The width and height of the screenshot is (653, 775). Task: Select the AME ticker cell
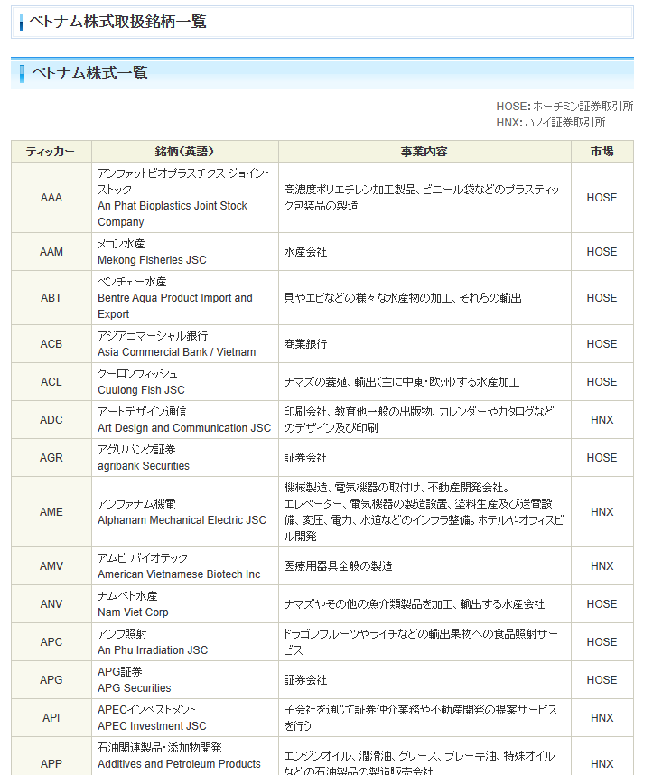coord(51,511)
